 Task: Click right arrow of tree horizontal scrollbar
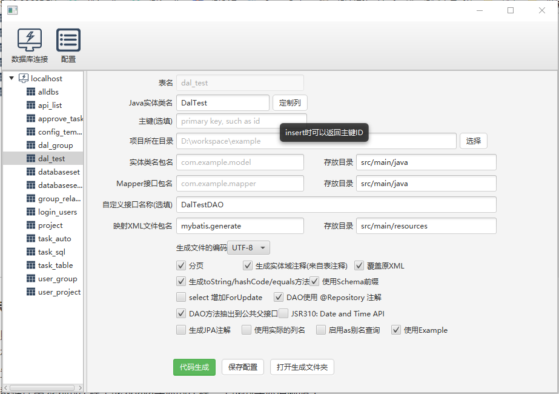click(x=80, y=387)
